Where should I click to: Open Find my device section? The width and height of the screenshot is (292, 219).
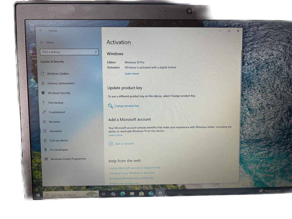click(x=59, y=141)
